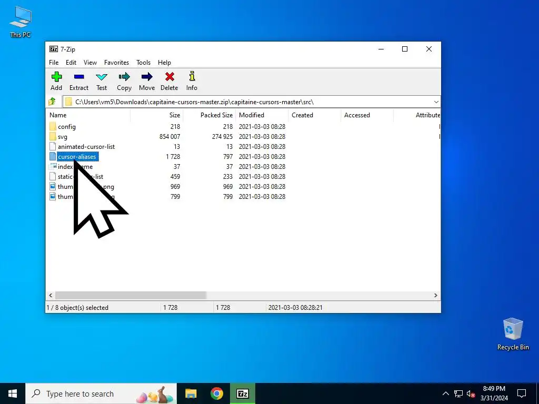The height and width of the screenshot is (404, 539).
Task: Open Google Chrome from taskbar
Action: (x=216, y=393)
